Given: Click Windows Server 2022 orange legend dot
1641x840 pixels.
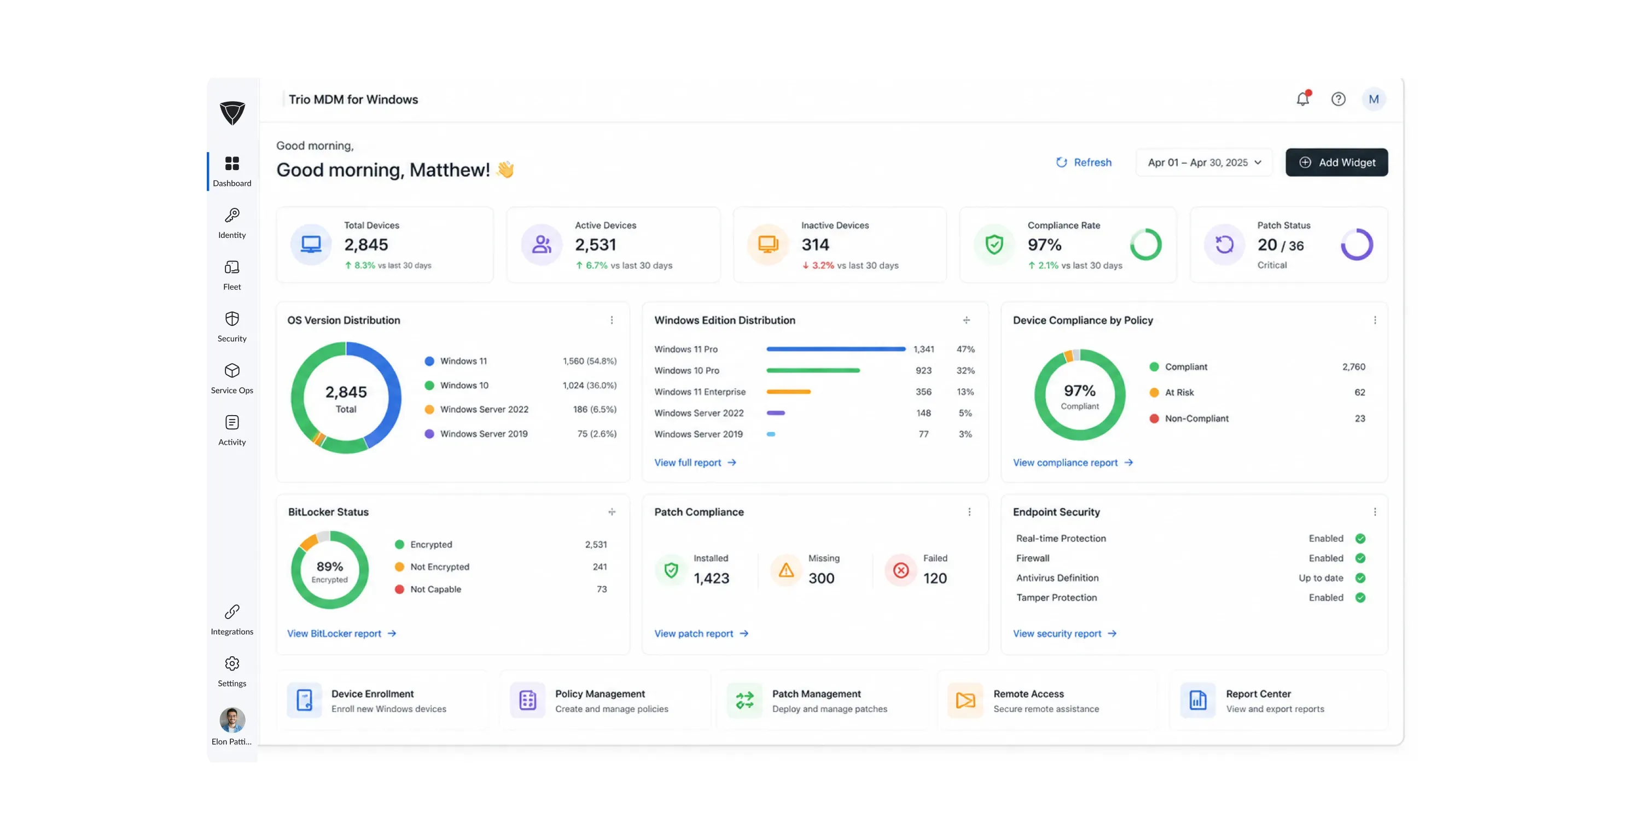Looking at the screenshot, I should tap(429, 410).
